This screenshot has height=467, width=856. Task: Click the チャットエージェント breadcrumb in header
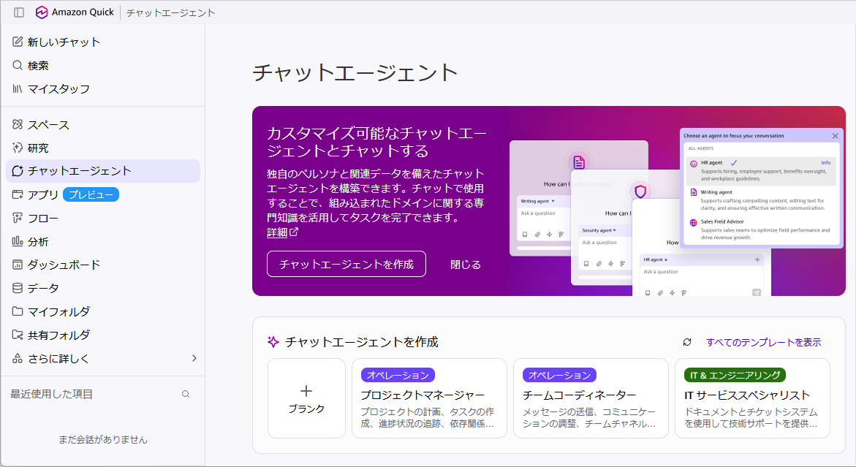pyautogui.click(x=170, y=12)
